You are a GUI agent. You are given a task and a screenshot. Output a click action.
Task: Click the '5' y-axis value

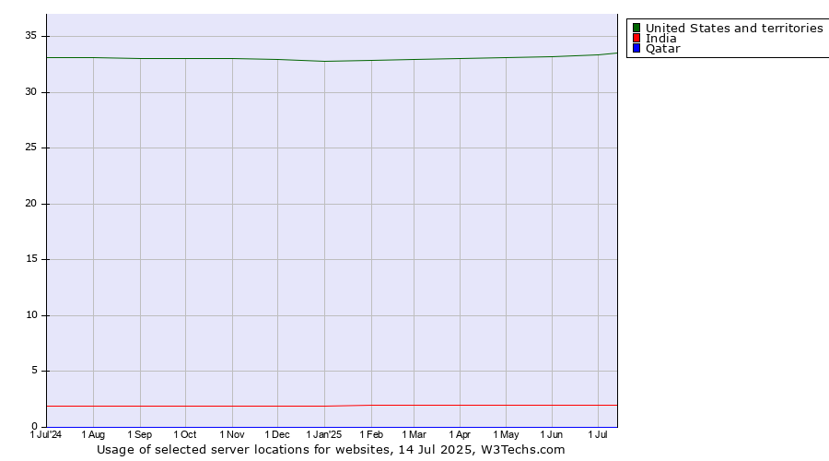coord(34,371)
